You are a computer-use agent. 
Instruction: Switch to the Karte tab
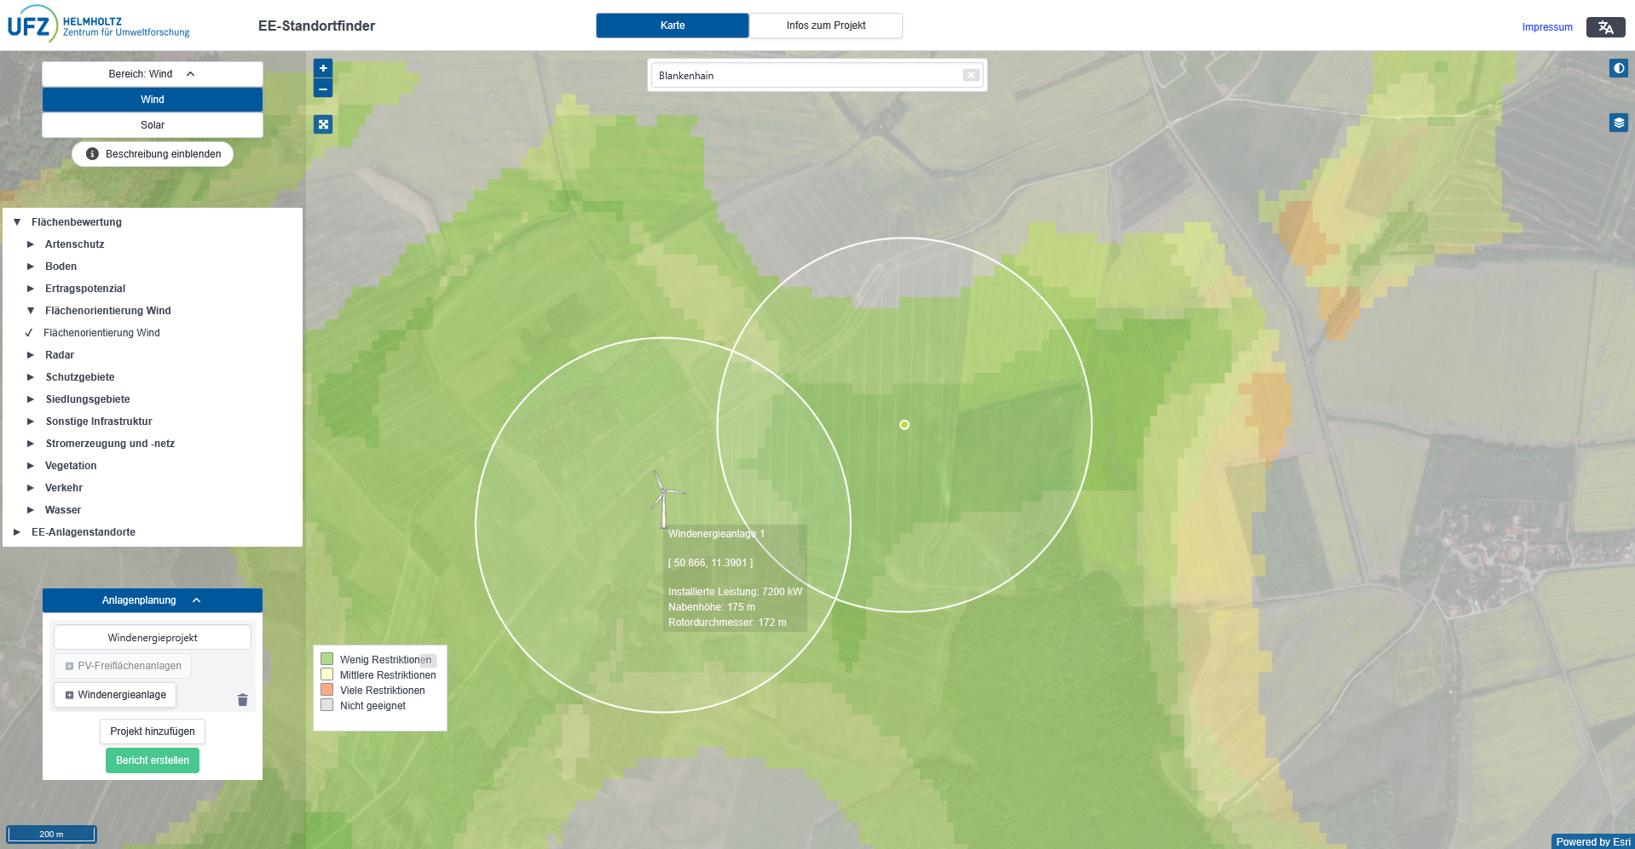672,26
